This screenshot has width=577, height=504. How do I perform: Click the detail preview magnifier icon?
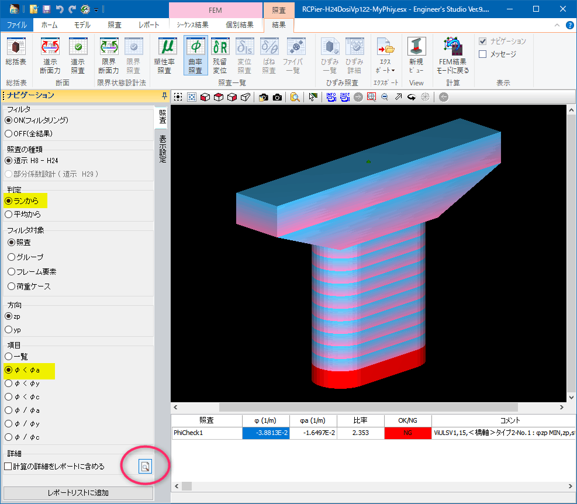(144, 466)
